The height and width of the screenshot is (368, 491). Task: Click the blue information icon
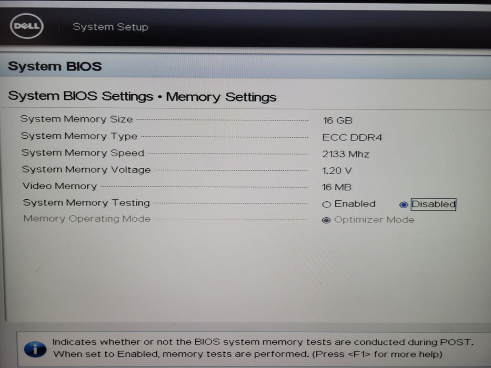35,349
